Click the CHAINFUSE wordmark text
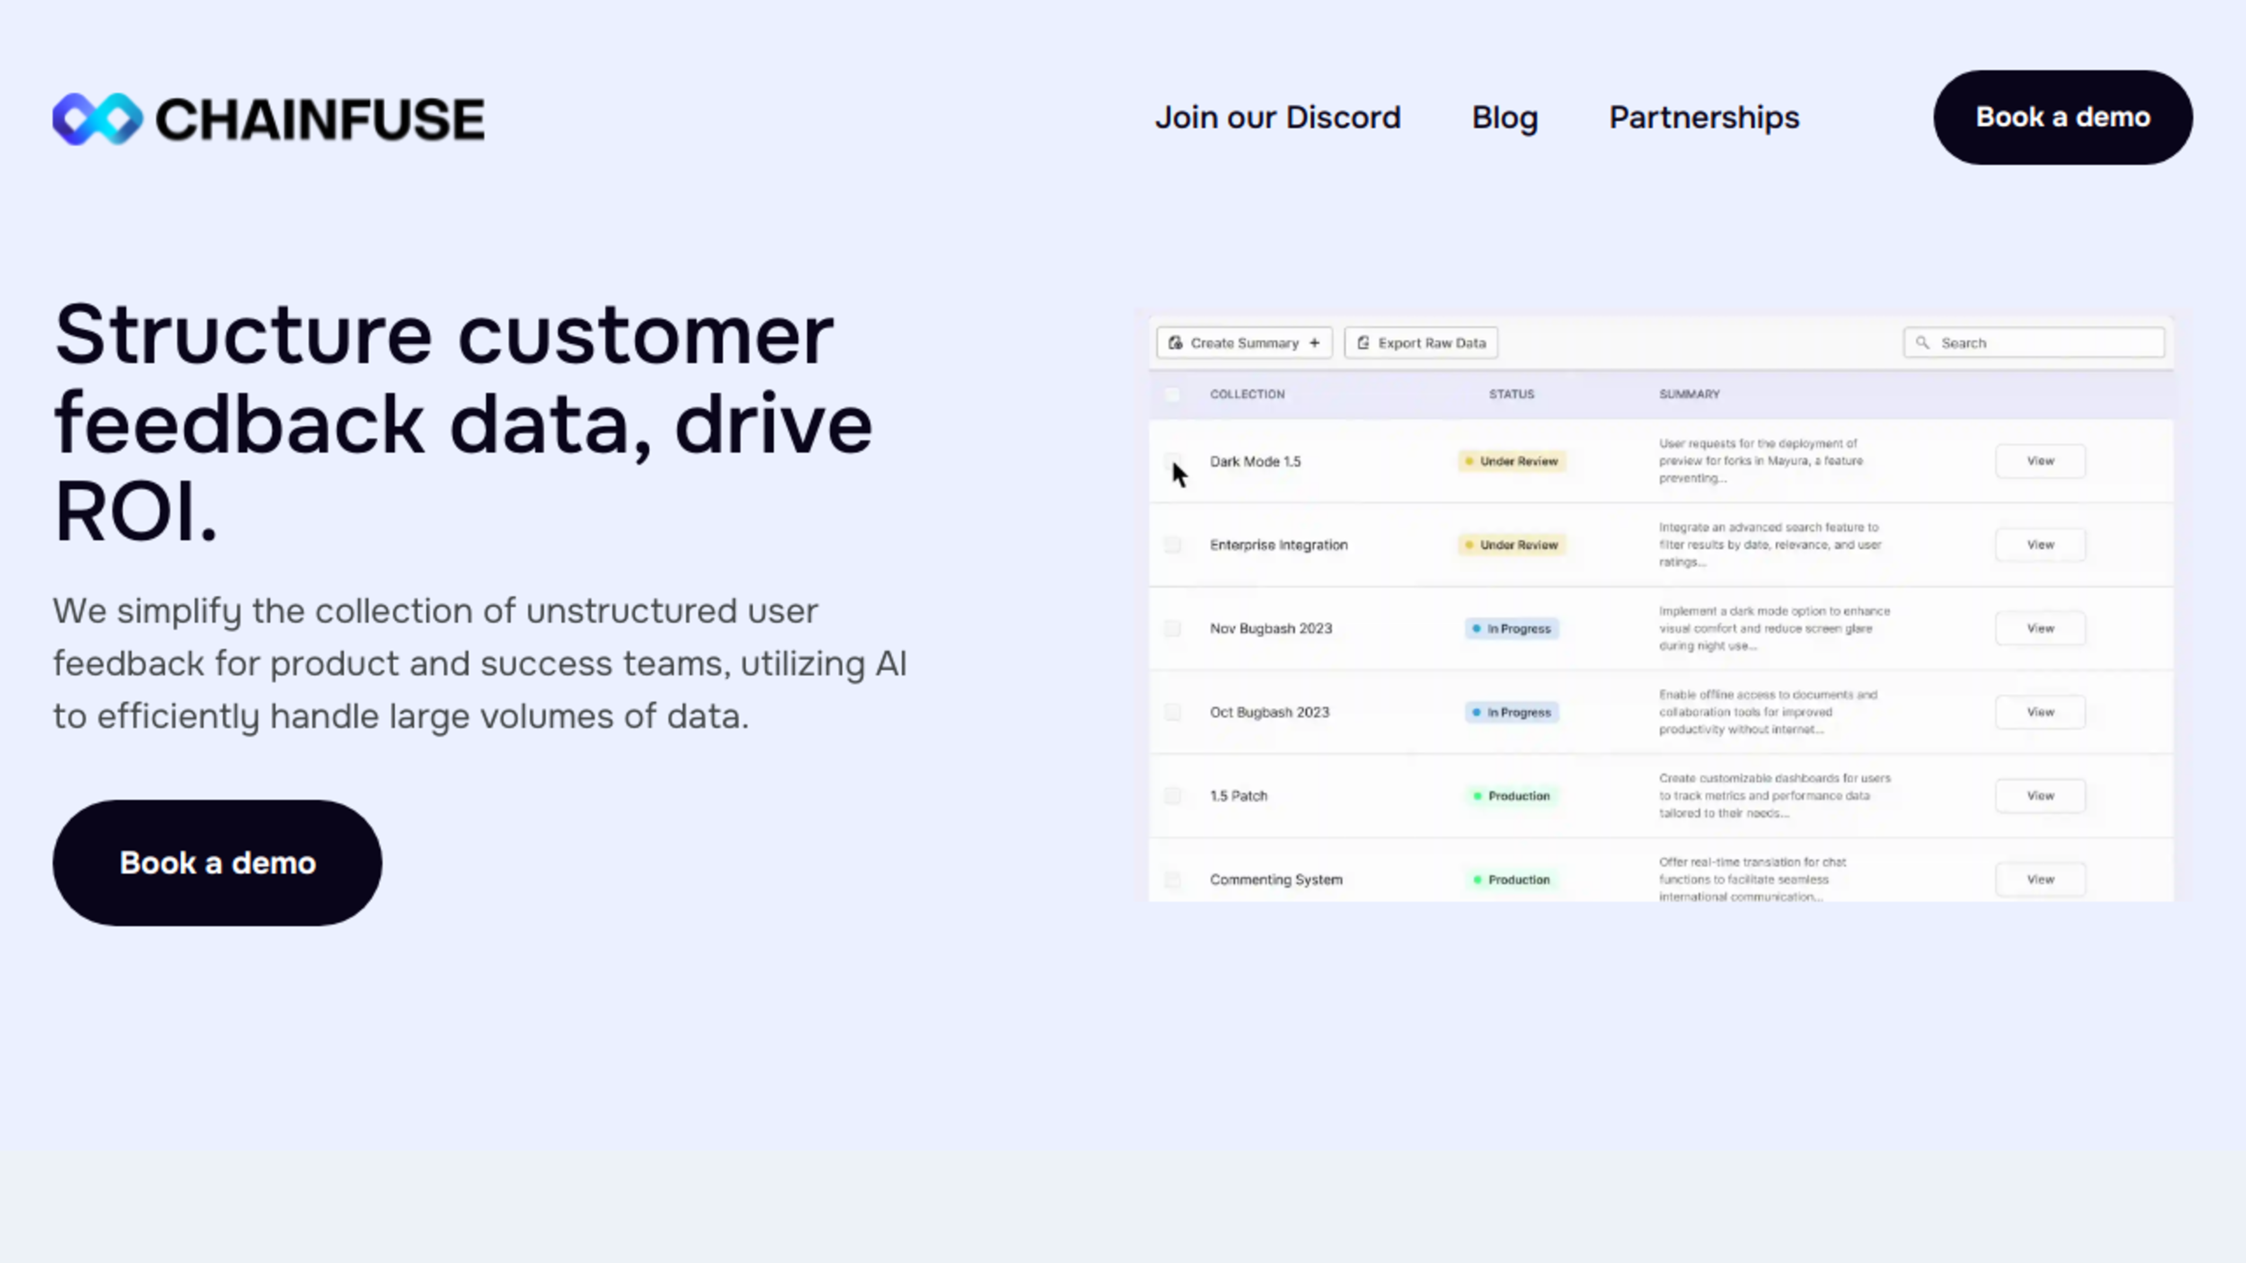The image size is (2246, 1263). [x=320, y=119]
